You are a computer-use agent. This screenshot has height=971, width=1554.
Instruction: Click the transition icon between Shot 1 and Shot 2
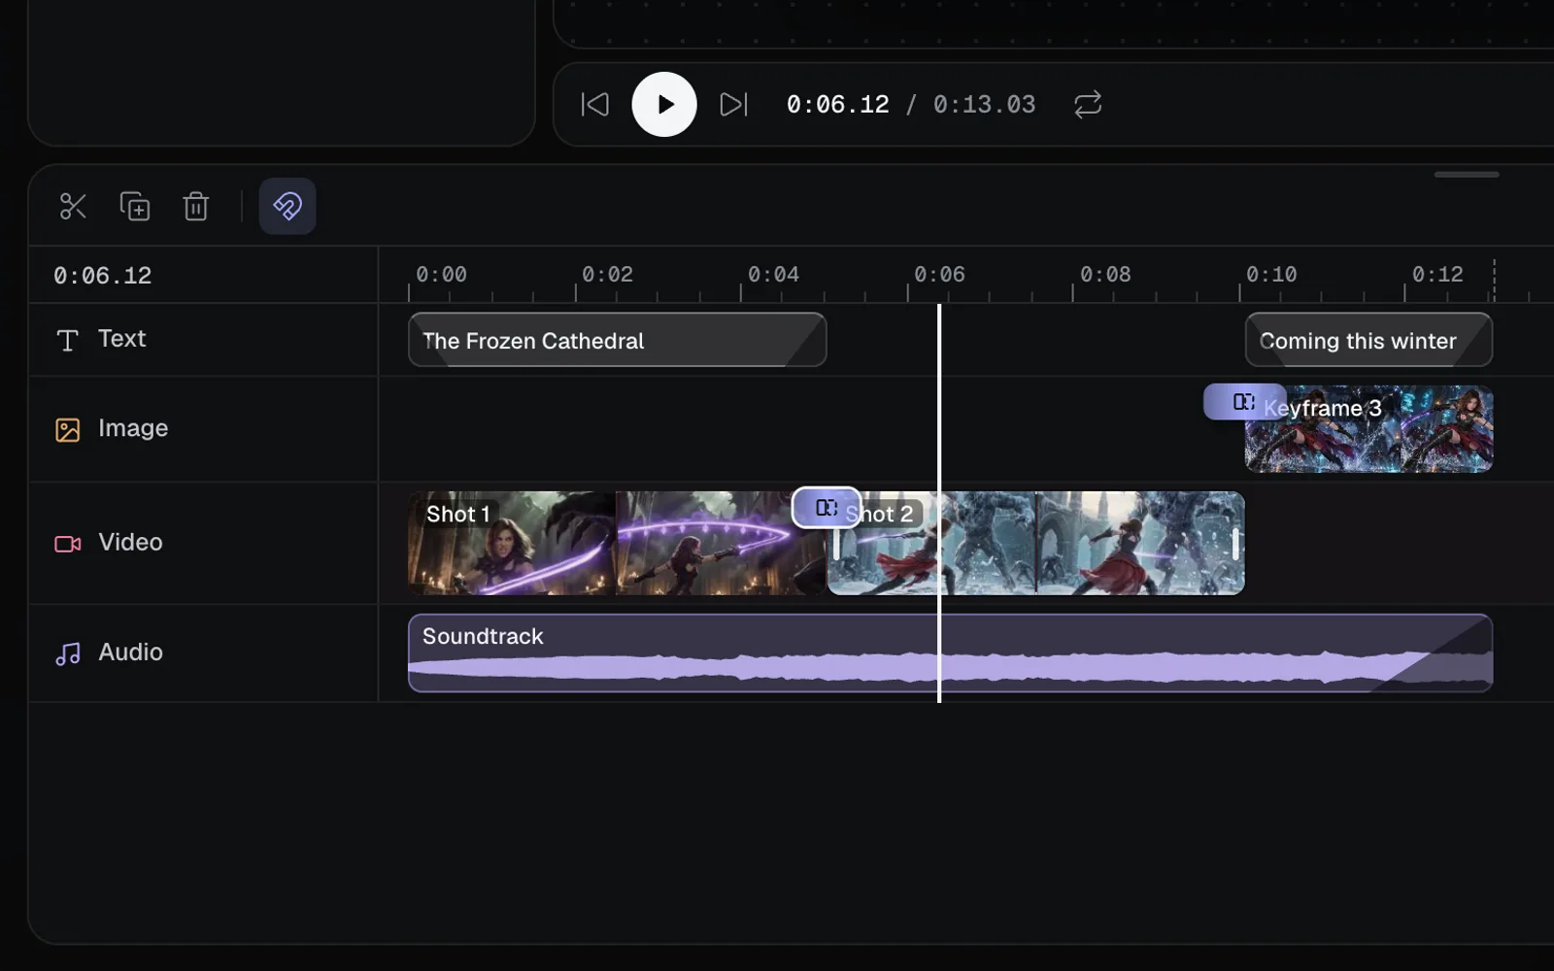coord(827,508)
